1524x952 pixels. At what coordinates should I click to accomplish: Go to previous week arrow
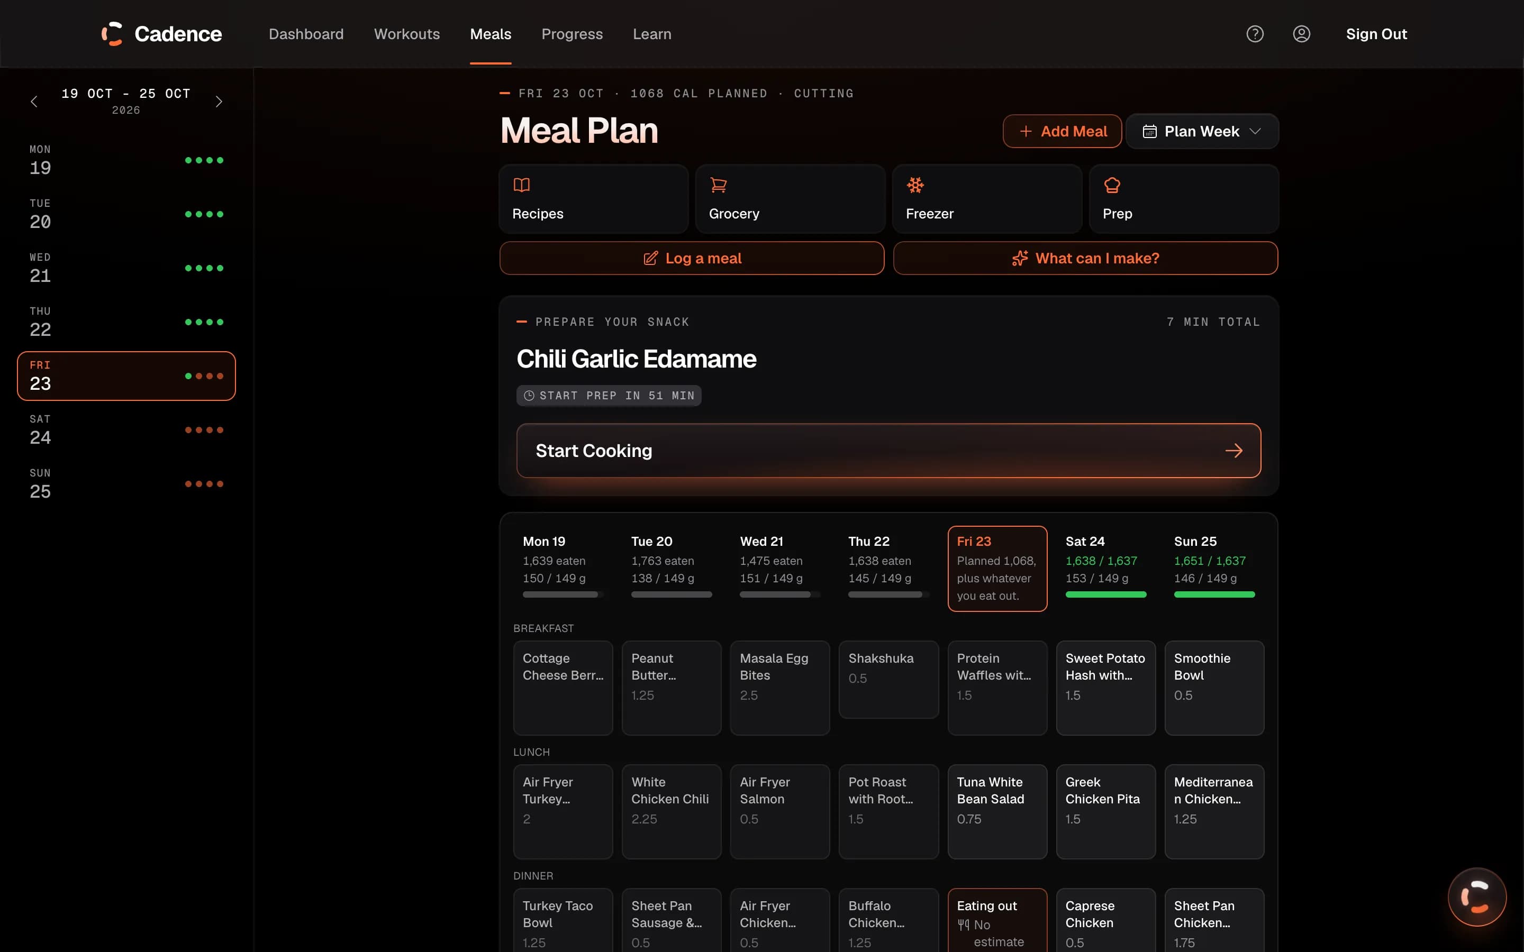[34, 102]
